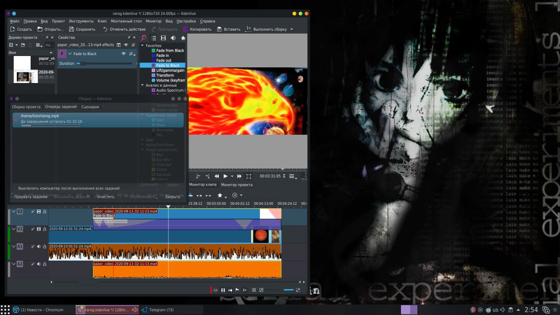Lock the V2 video track
Screen dimensions: 560x315
[45, 212]
